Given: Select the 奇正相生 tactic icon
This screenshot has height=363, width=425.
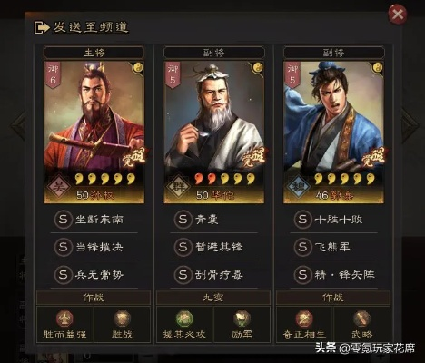Looking at the screenshot, I should click(x=304, y=319).
